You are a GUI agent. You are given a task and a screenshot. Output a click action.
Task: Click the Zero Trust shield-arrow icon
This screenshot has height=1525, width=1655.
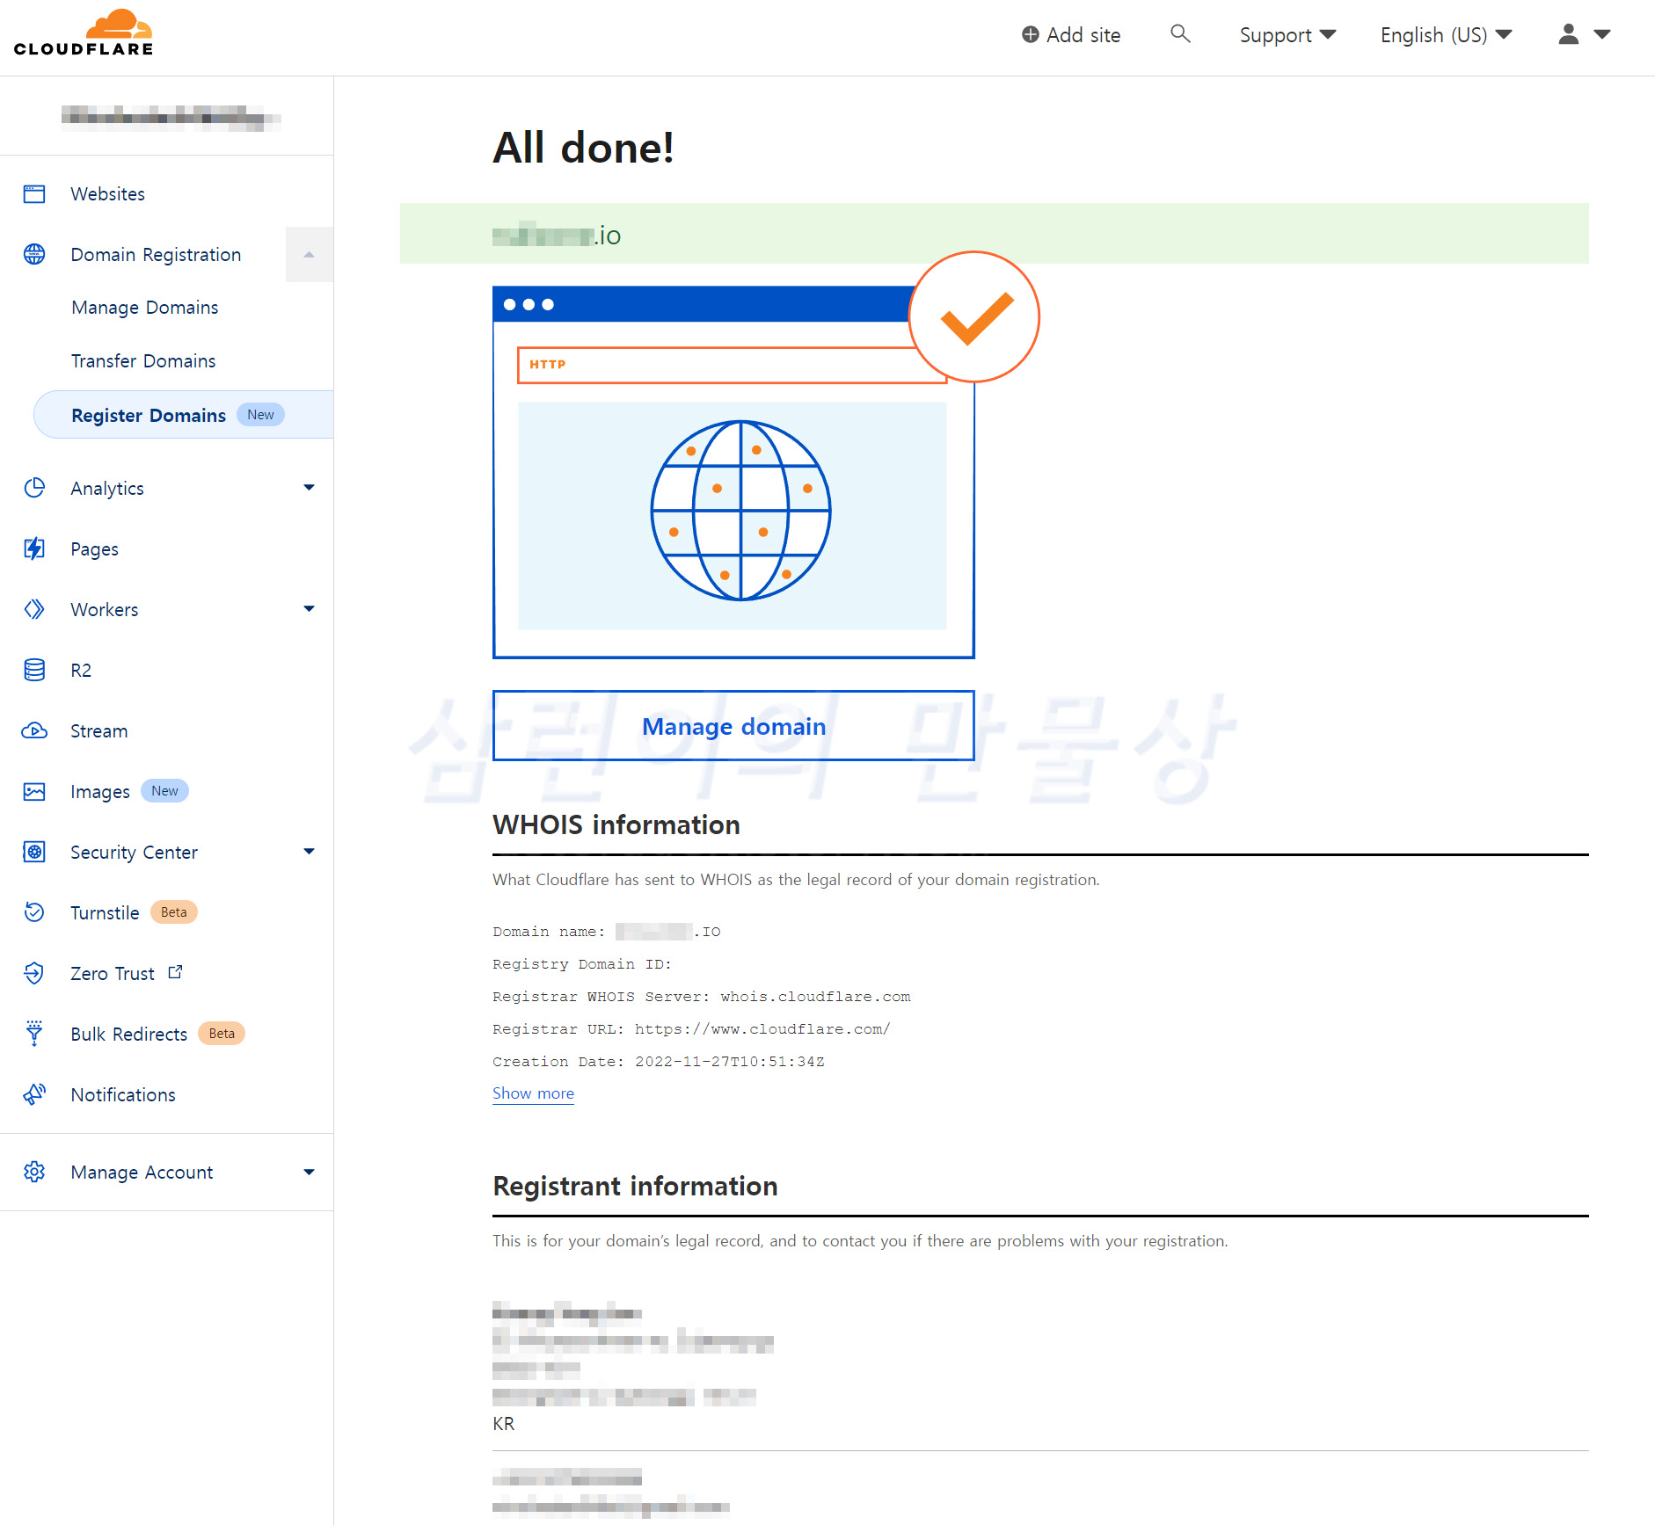click(x=34, y=973)
